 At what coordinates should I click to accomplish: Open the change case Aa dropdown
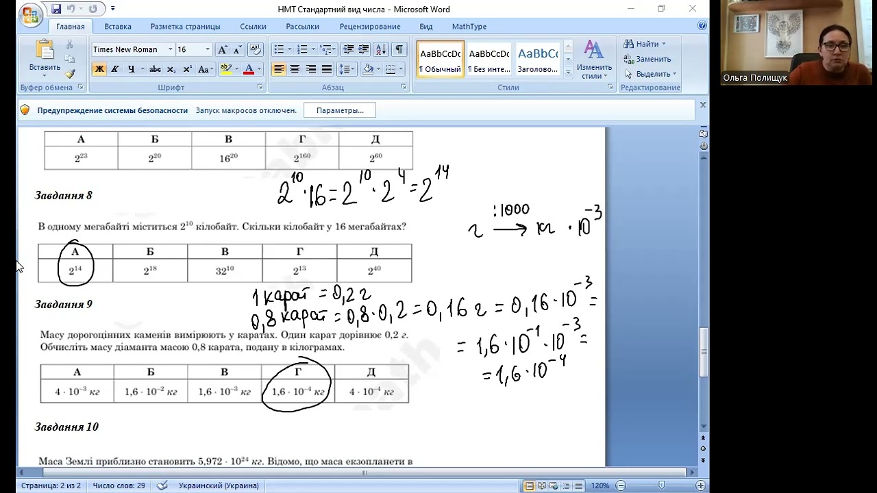206,69
